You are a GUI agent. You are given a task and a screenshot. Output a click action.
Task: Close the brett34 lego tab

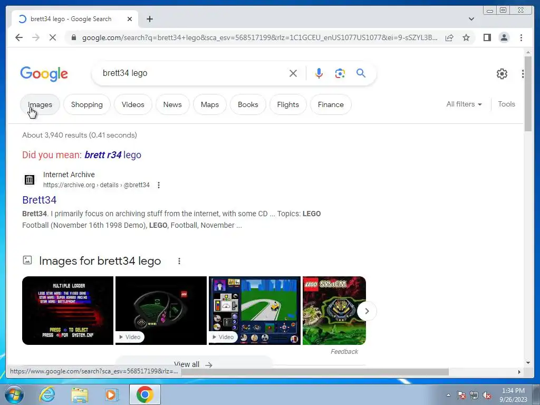click(x=130, y=19)
